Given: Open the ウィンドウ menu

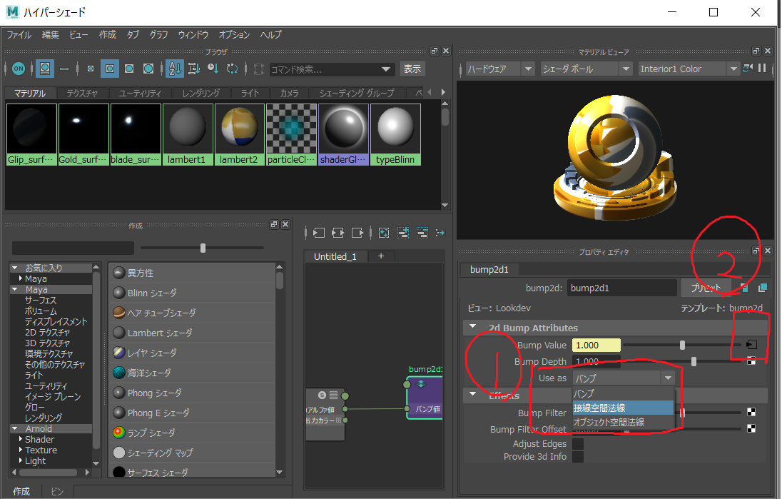Looking at the screenshot, I should pyautogui.click(x=193, y=34).
